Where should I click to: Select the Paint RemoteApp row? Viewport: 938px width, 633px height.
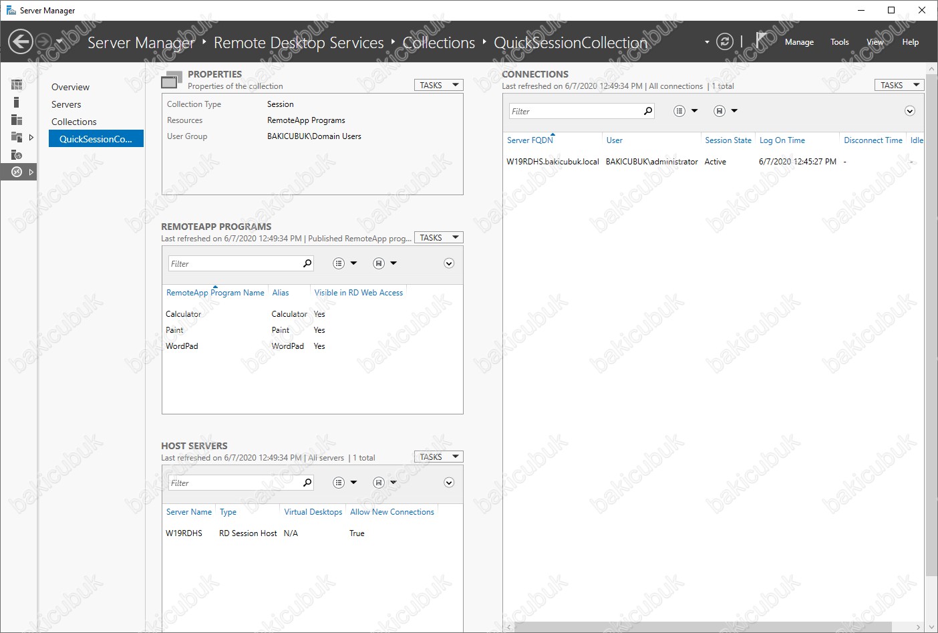[x=312, y=330]
